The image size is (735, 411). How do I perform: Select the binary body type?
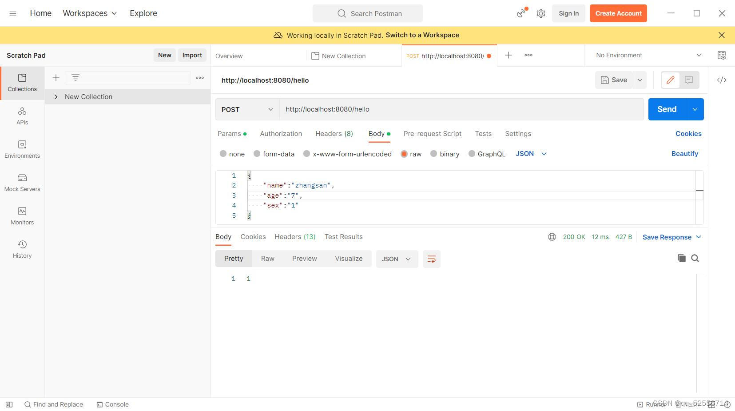[433, 154]
